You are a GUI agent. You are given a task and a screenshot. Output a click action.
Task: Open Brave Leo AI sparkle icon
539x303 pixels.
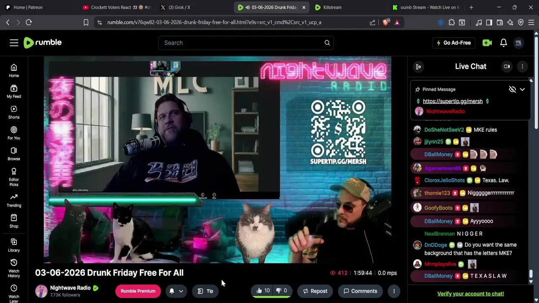pos(510,22)
